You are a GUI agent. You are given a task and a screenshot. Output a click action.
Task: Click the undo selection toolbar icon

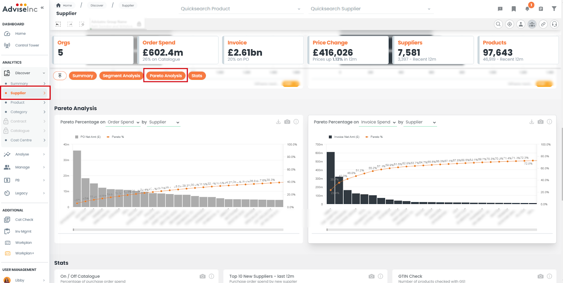[x=58, y=24]
